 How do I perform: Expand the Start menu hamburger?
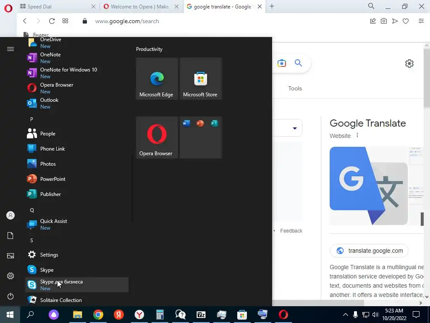tap(10, 49)
